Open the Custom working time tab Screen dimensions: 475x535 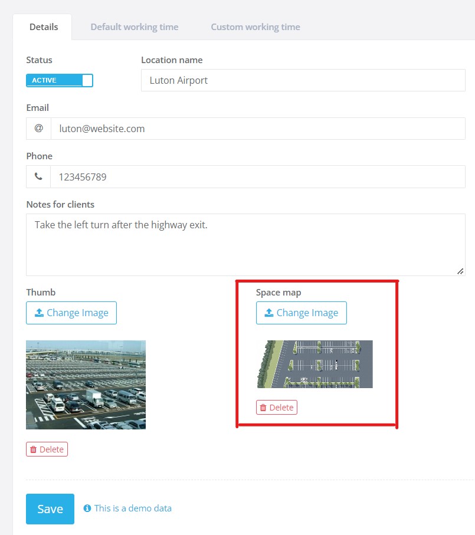pos(255,27)
